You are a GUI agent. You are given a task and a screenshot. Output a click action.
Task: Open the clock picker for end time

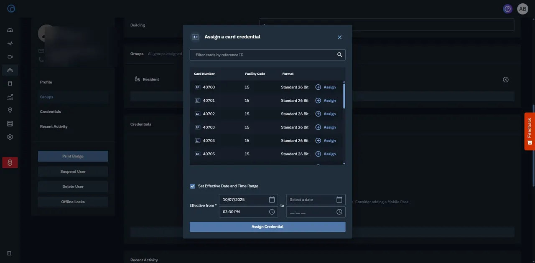[339, 212]
